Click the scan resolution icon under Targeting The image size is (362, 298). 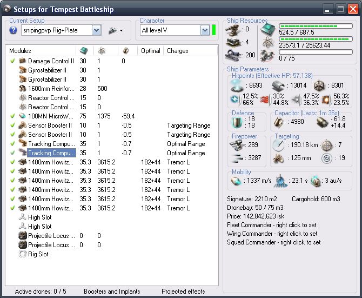(x=279, y=158)
